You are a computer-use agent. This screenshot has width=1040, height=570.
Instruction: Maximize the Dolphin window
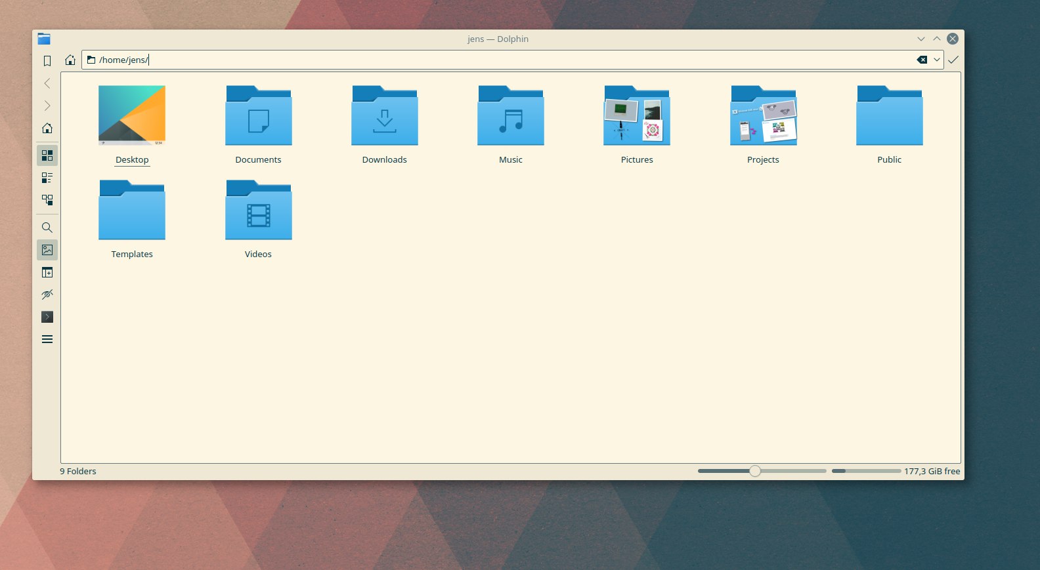coord(937,39)
